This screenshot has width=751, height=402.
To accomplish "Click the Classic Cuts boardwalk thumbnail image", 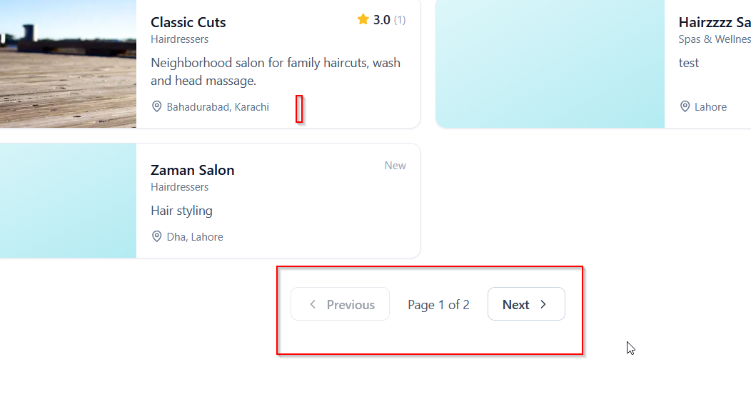I will (68, 64).
